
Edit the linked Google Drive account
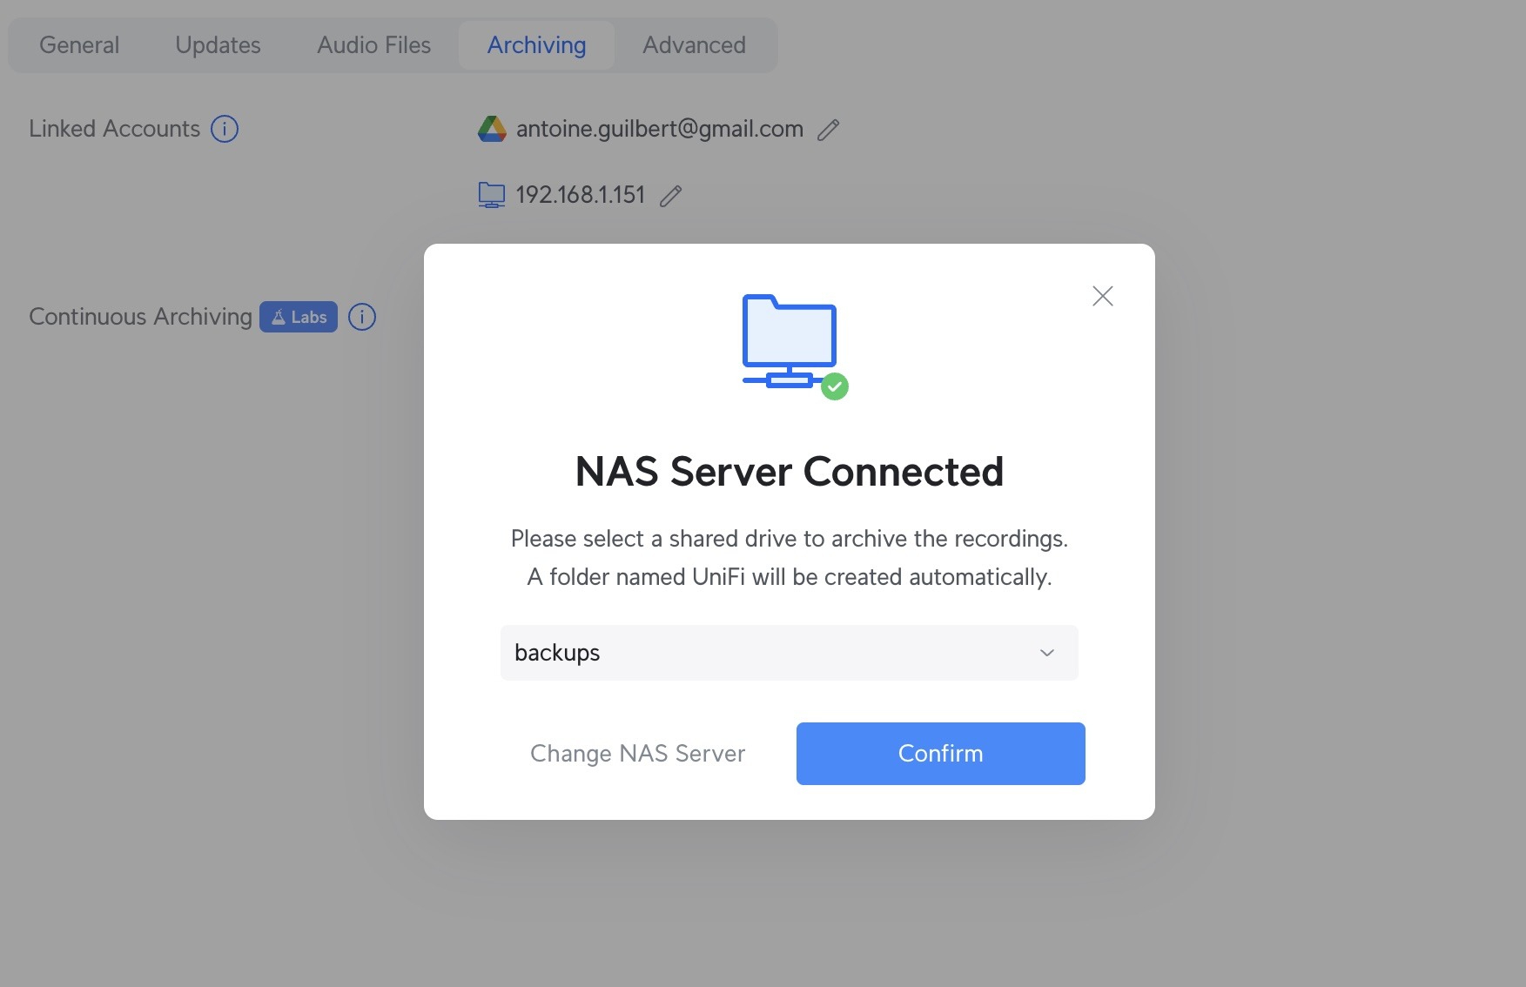828,130
